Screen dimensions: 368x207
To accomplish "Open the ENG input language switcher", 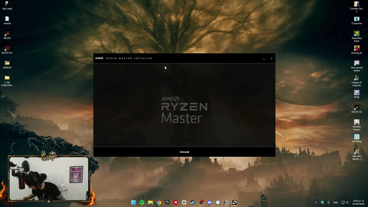I will 336,202.
